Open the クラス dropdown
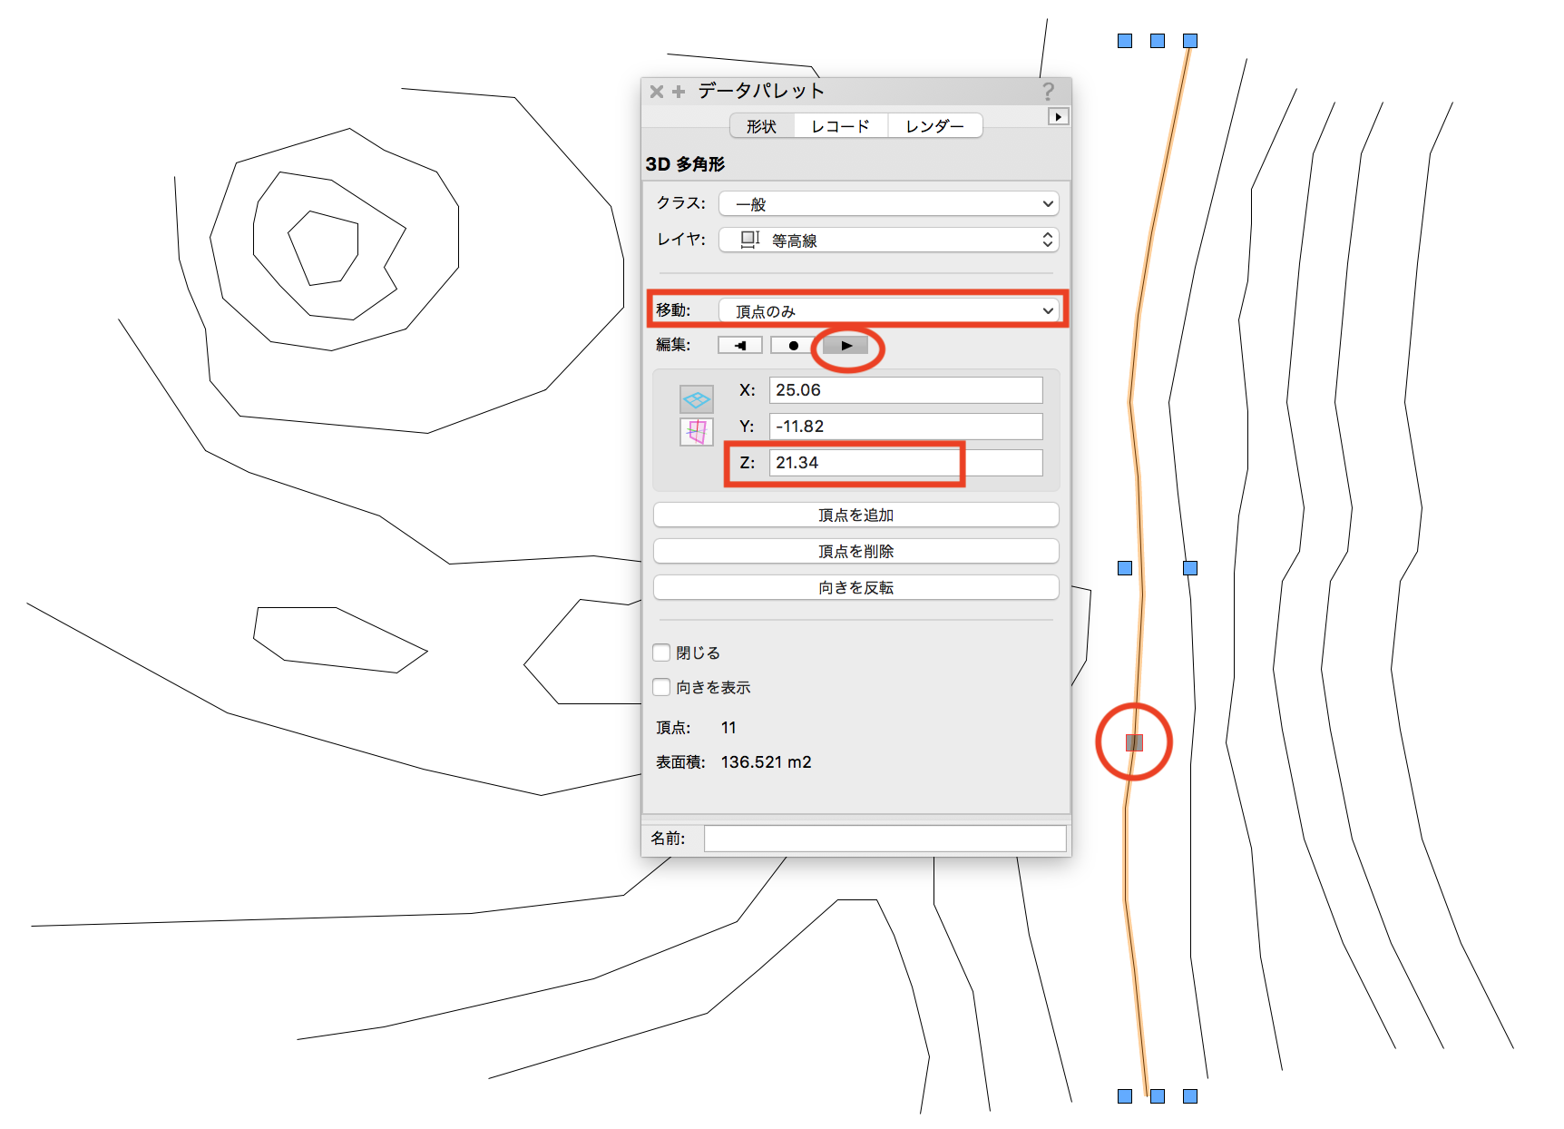This screenshot has width=1564, height=1129. coord(888,204)
